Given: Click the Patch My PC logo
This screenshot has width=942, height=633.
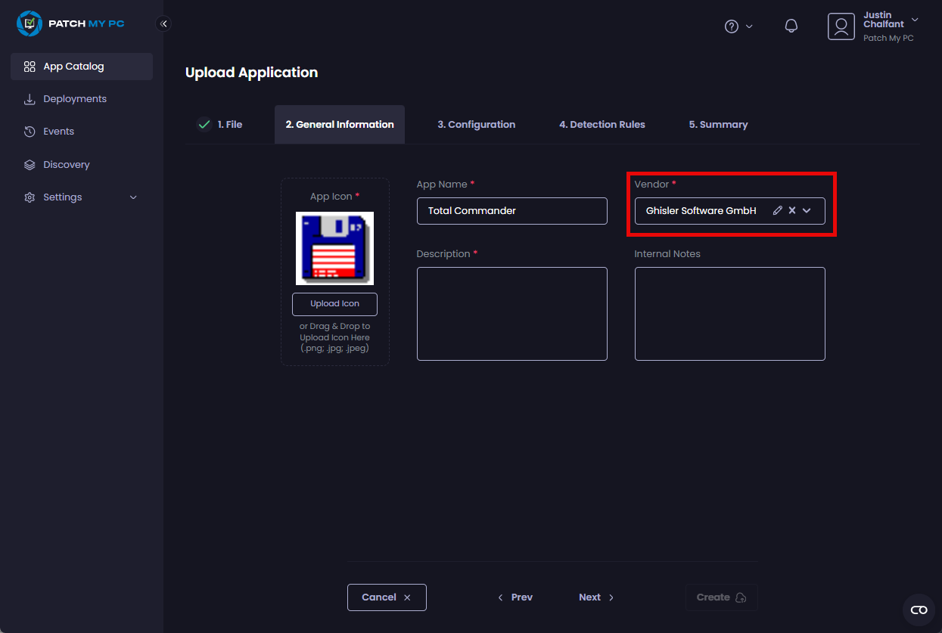Looking at the screenshot, I should pos(70,23).
